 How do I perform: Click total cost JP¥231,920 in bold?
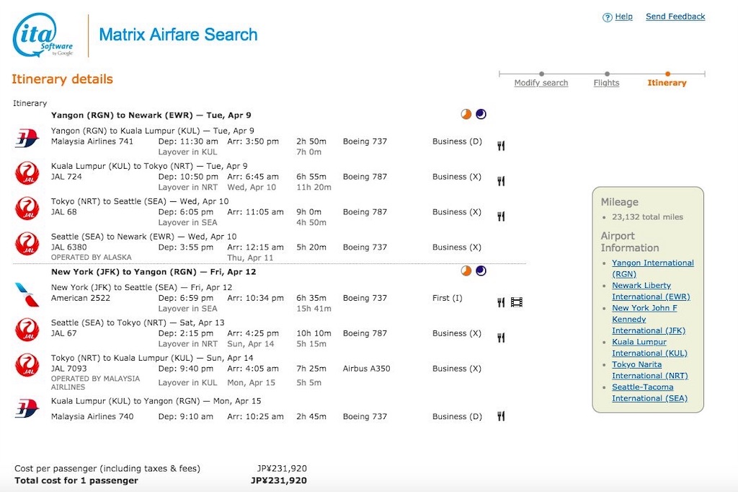279,480
